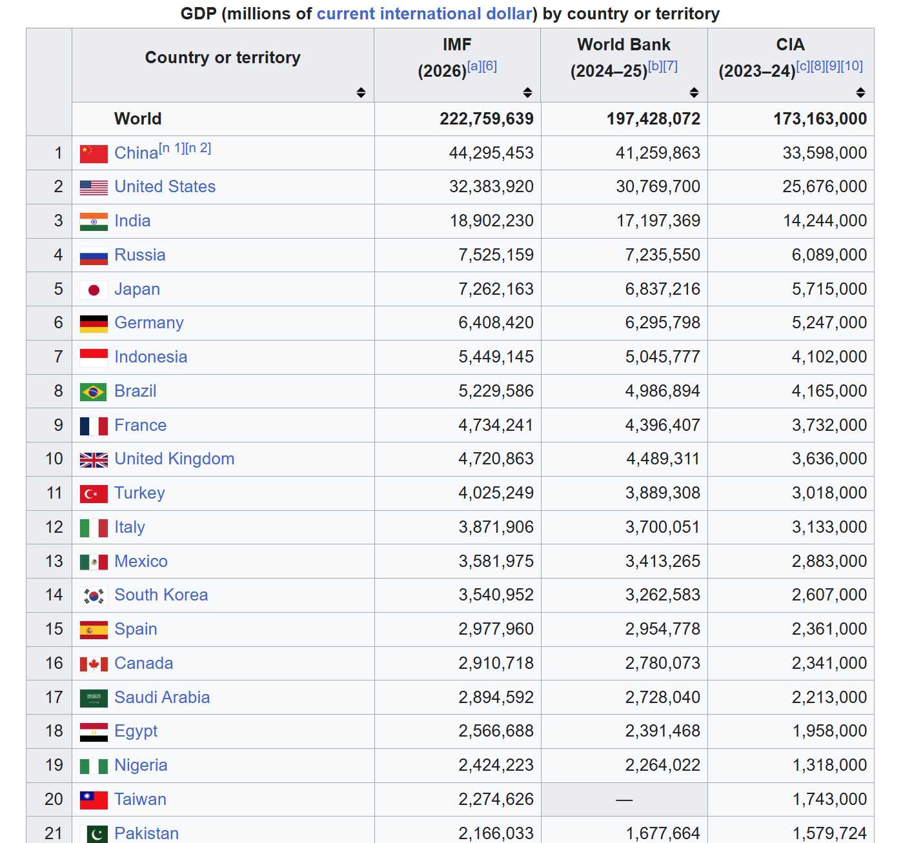The width and height of the screenshot is (912, 843).
Task: Open the France article link
Action: 141,425
